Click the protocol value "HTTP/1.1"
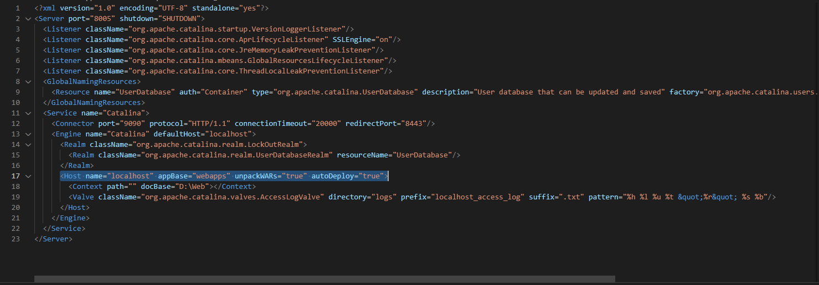 (x=209, y=123)
